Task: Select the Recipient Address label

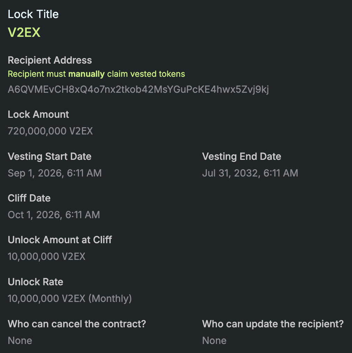Action: pyautogui.click(x=50, y=60)
